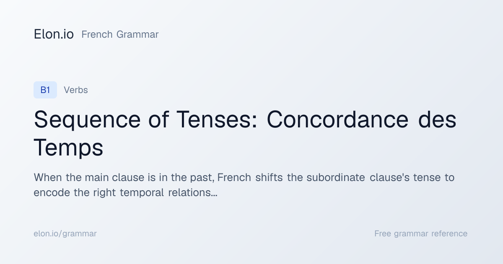The width and height of the screenshot is (503, 264).
Task: Select the B1 level badge
Action: click(x=45, y=90)
